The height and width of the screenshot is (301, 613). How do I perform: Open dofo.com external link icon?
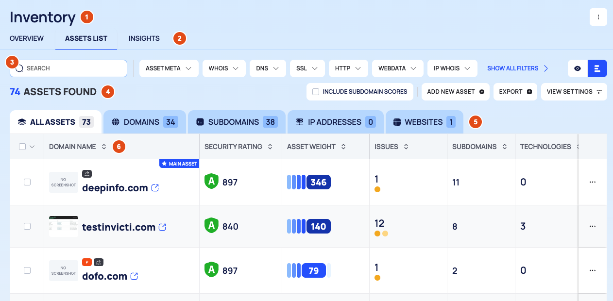[x=135, y=276]
